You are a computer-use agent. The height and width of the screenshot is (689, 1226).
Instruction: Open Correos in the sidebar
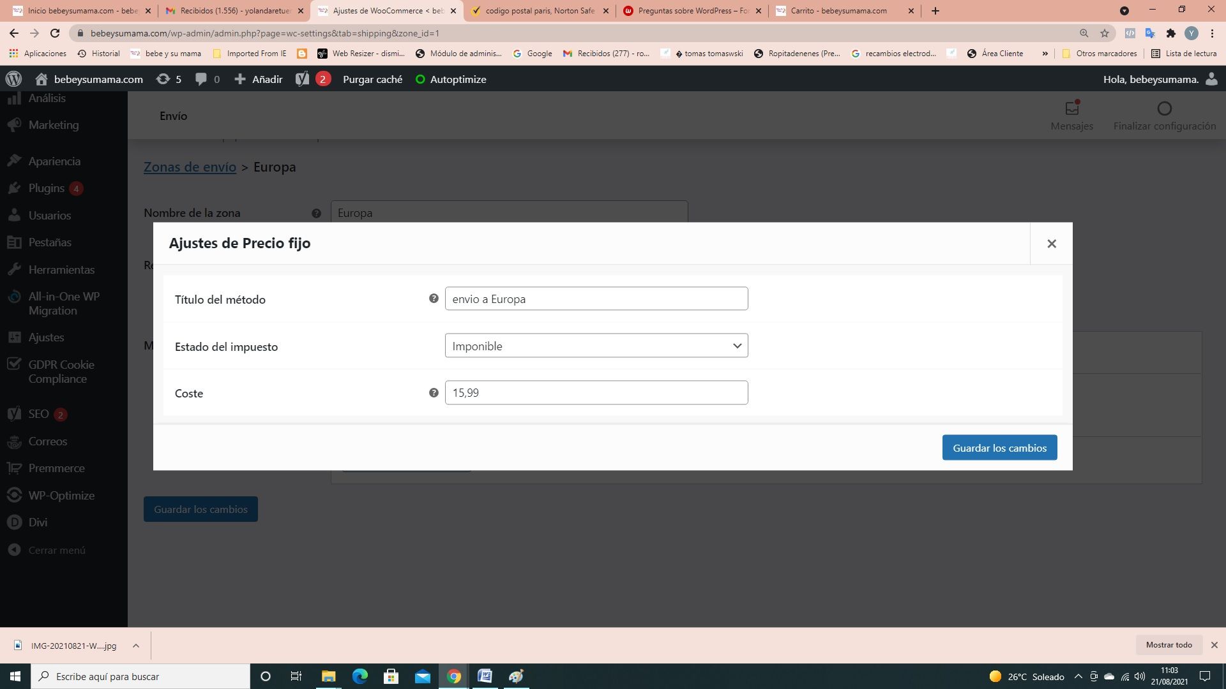coord(48,441)
